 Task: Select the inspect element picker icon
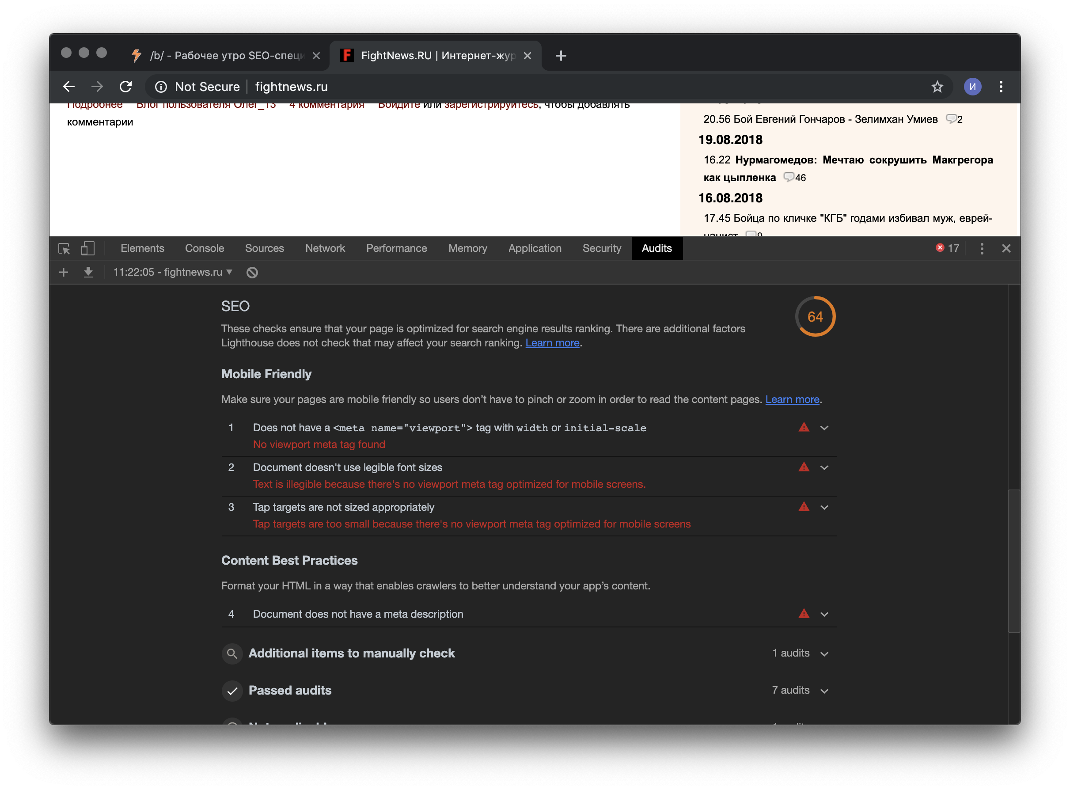tap(64, 249)
